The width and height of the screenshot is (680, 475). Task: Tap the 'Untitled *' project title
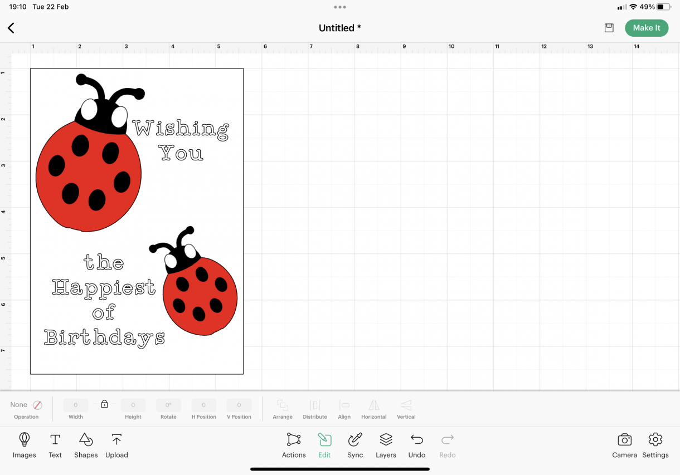coord(340,28)
